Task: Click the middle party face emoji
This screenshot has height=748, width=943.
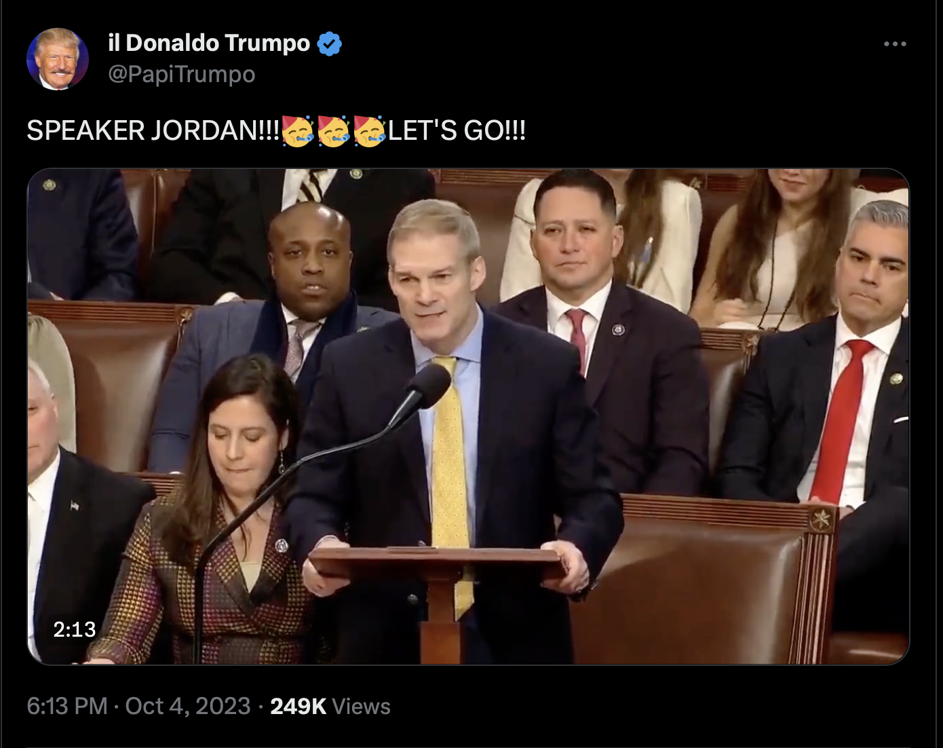Action: tap(333, 130)
